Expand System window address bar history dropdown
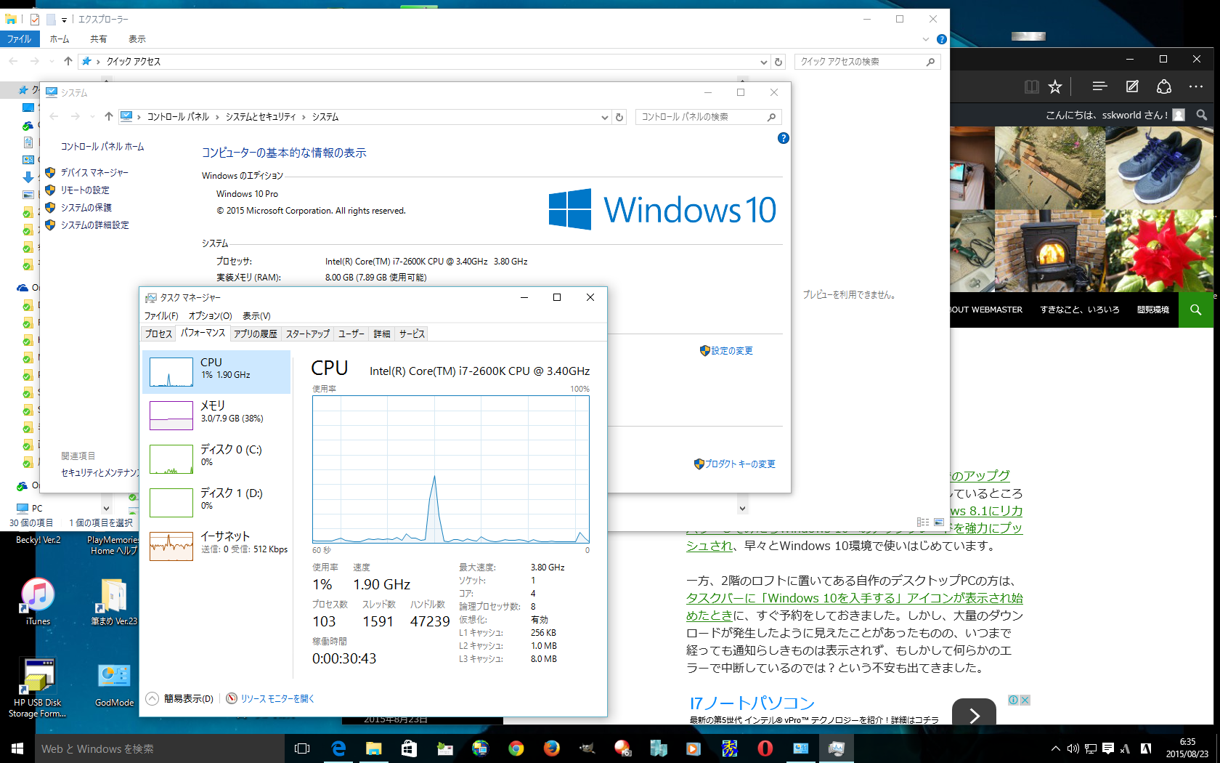1220x763 pixels. point(604,117)
